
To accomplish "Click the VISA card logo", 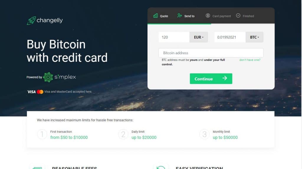I will [31, 92].
